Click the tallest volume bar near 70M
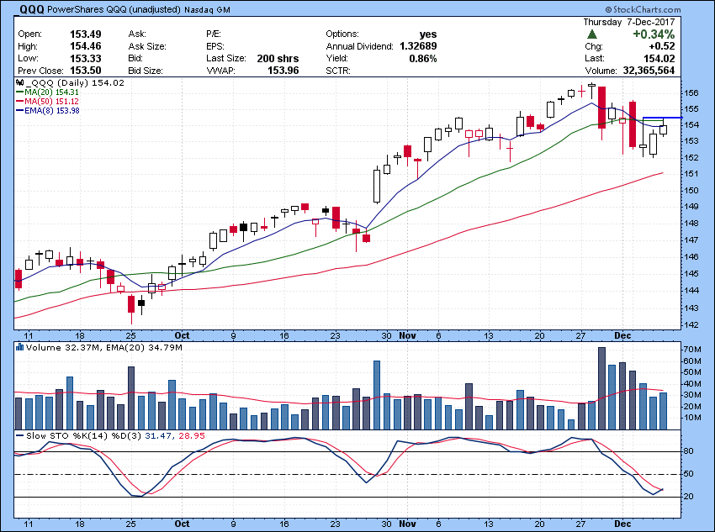715x532 pixels. 602,388
